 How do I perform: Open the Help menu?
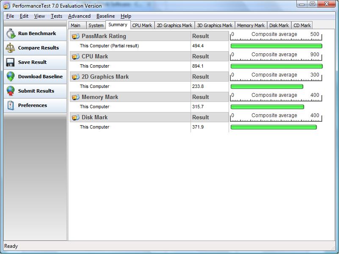coord(126,16)
